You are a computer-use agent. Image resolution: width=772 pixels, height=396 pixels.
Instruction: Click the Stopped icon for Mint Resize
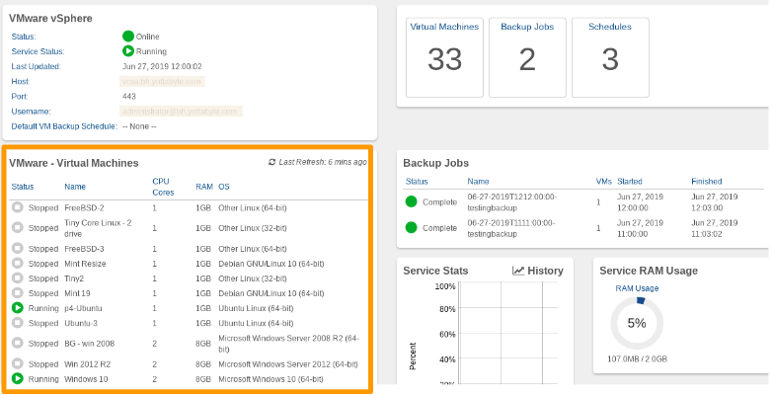click(x=18, y=263)
